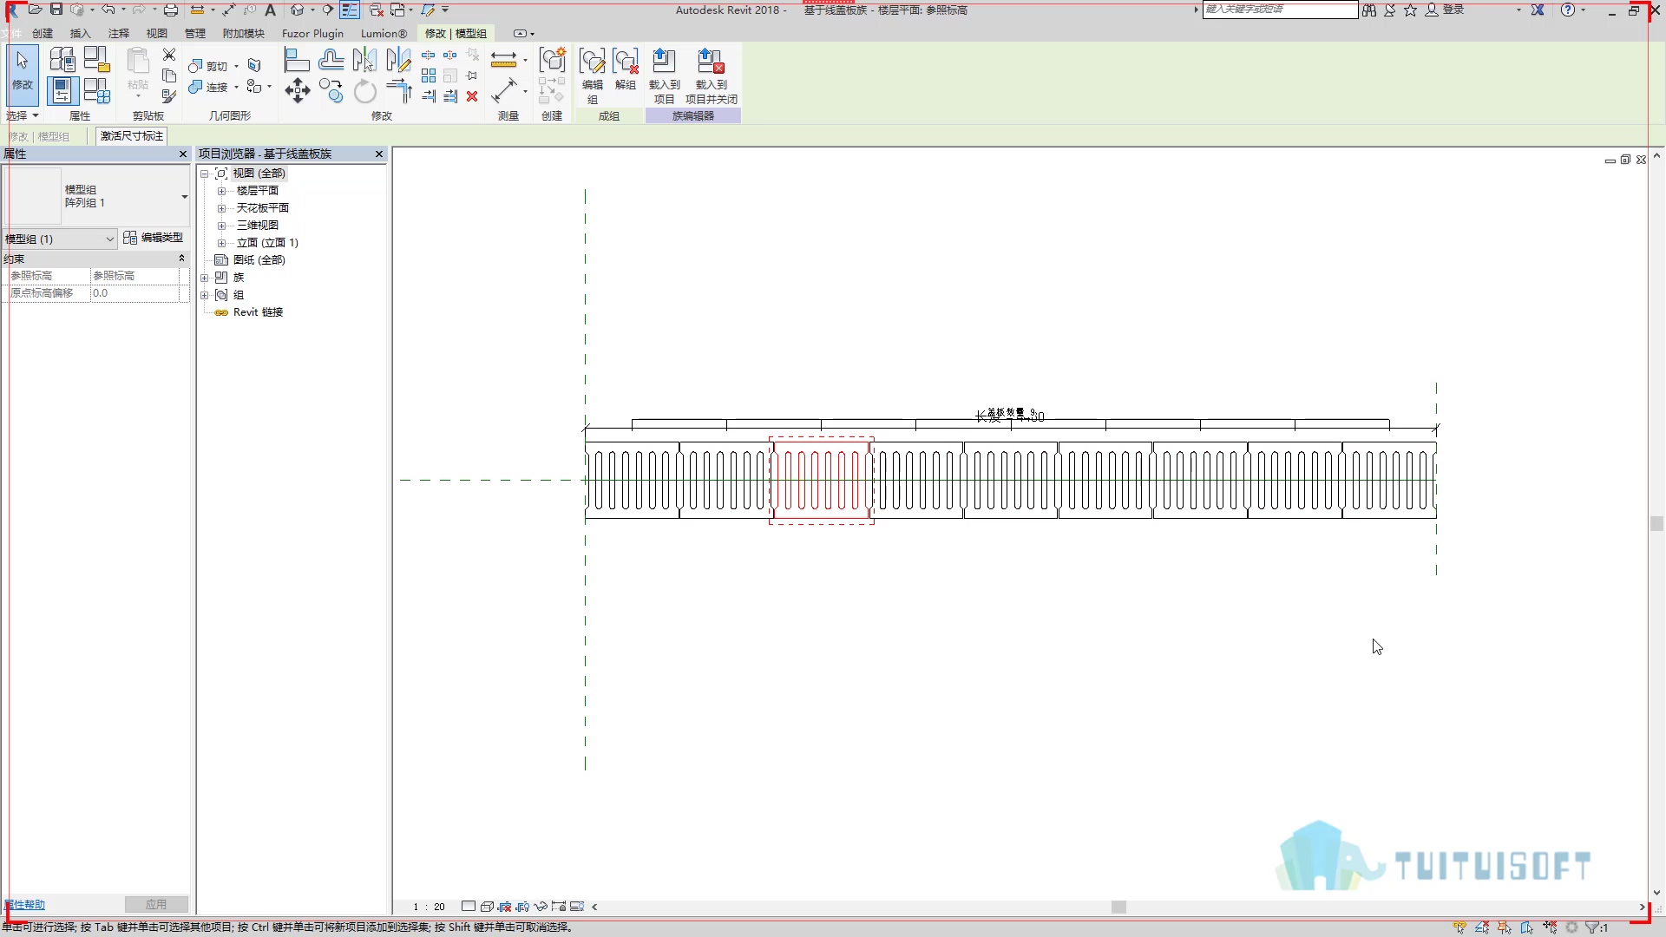
Task: Toggle Select Pinned Elements in status bar
Action: [x=1504, y=927]
